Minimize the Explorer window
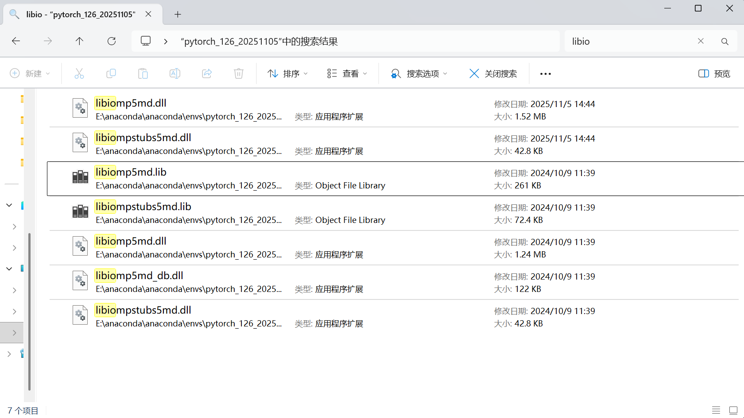This screenshot has height=418, width=744. pyautogui.click(x=668, y=8)
